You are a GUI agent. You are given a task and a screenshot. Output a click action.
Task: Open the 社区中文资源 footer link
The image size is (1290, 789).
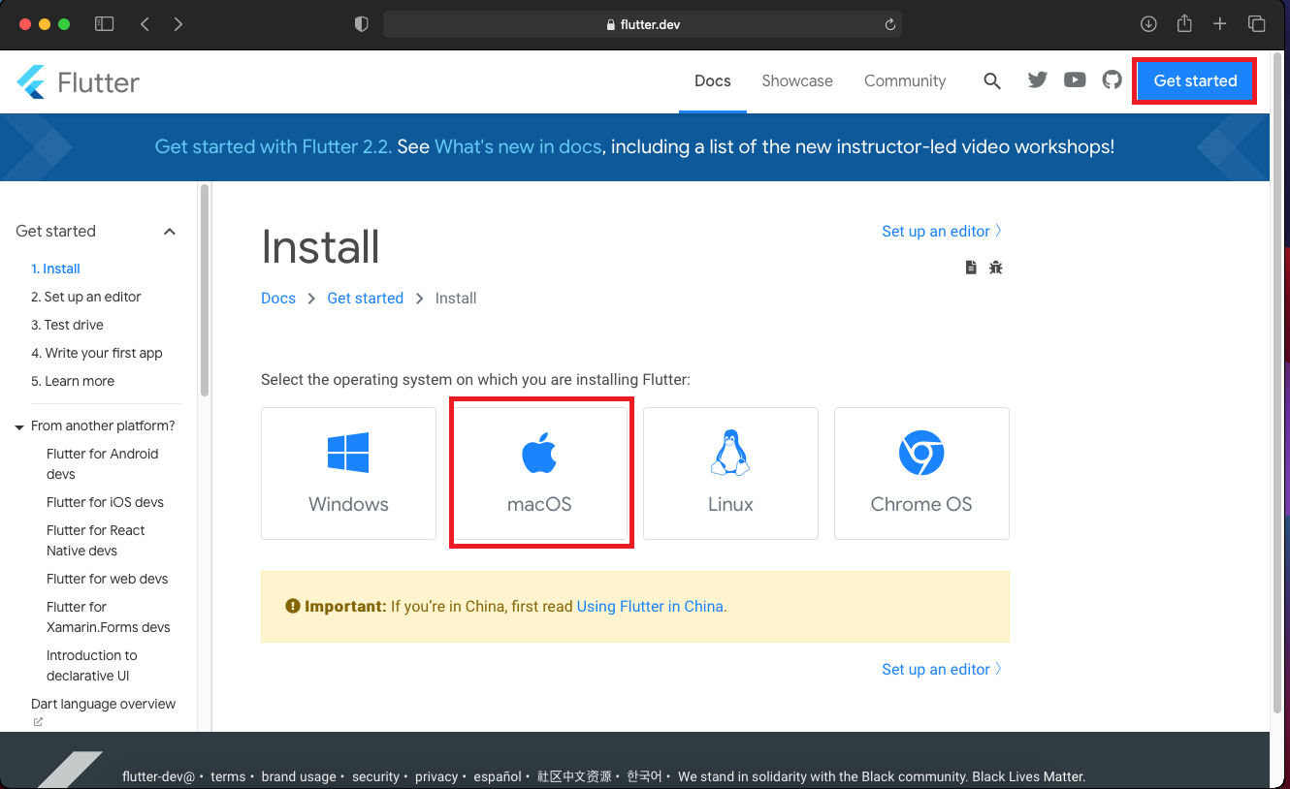(574, 776)
